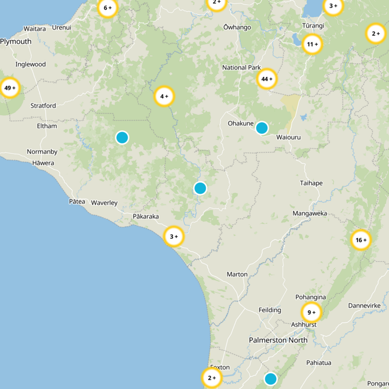
Task: Open the 16+ cluster marker
Action: pyautogui.click(x=361, y=240)
